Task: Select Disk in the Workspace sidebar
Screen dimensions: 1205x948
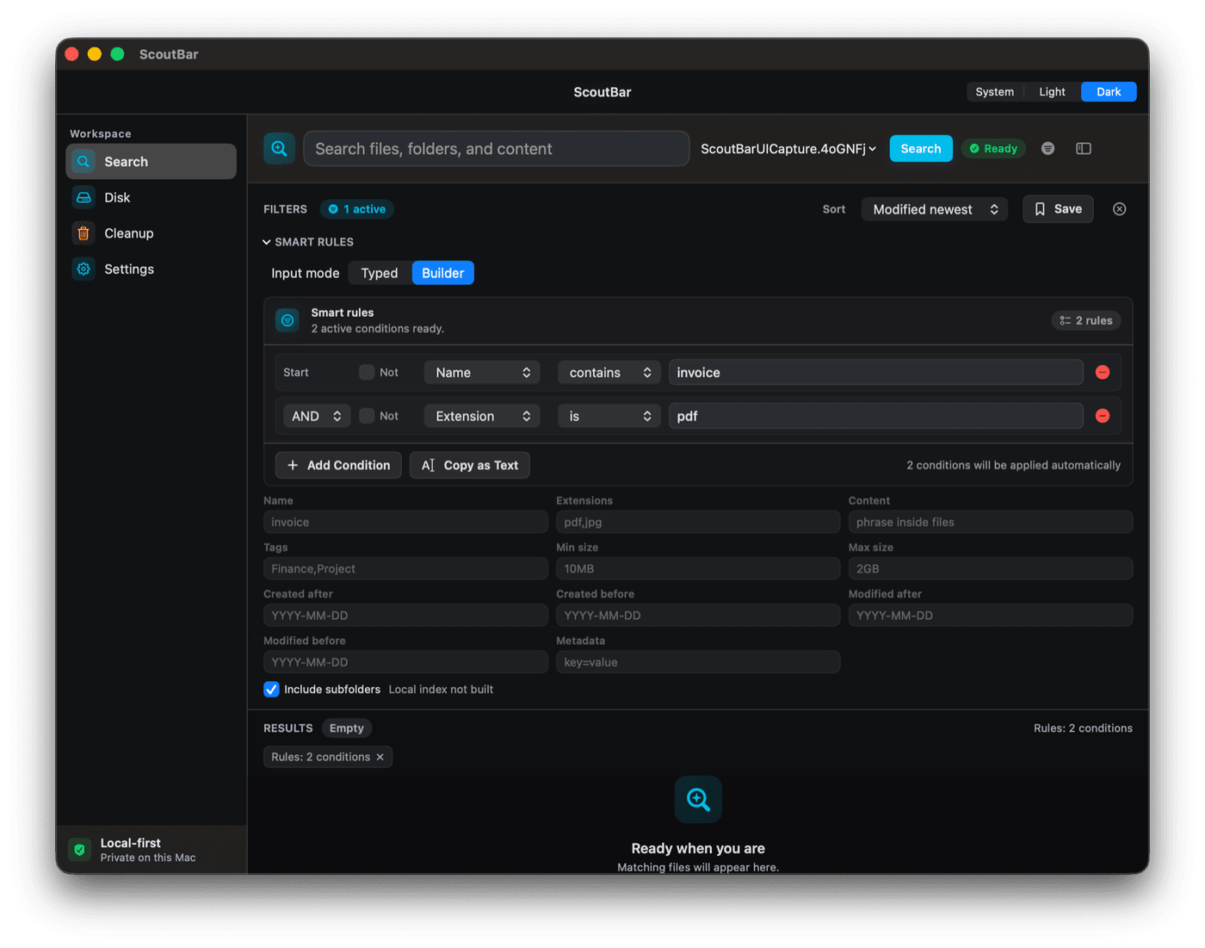Action: 151,197
